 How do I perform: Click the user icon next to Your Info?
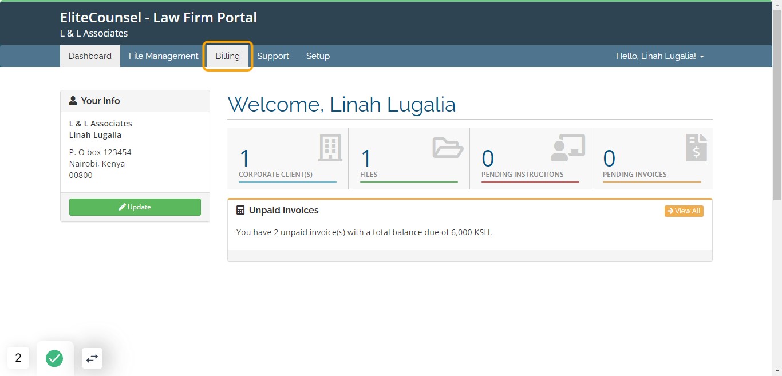tap(73, 101)
